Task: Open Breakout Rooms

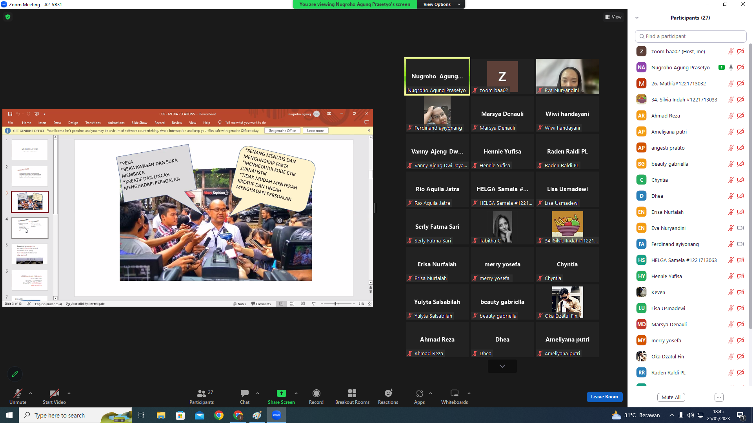Action: [x=352, y=396]
